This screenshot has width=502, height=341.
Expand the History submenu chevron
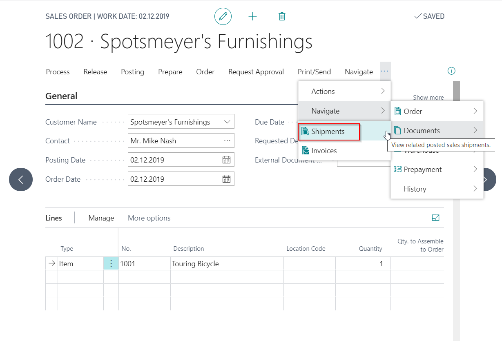[x=475, y=189]
